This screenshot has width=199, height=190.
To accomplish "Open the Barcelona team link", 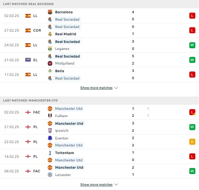I will [64, 12].
